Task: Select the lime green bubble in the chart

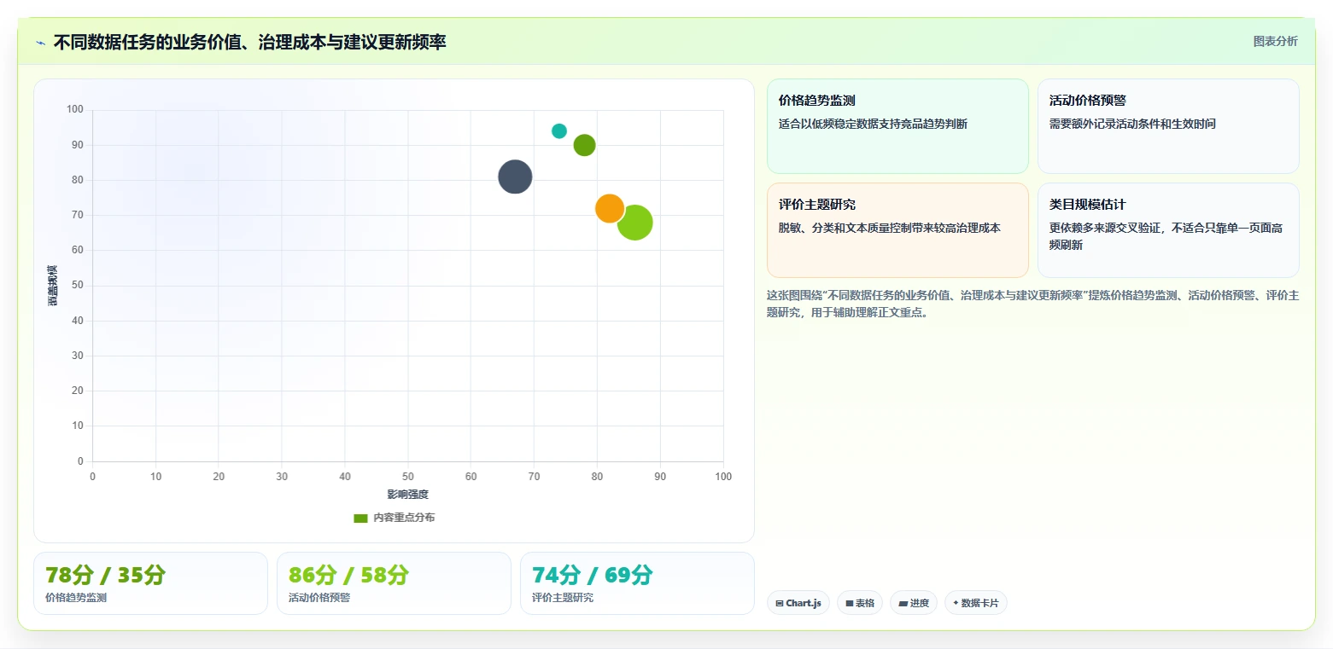Action: (634, 223)
